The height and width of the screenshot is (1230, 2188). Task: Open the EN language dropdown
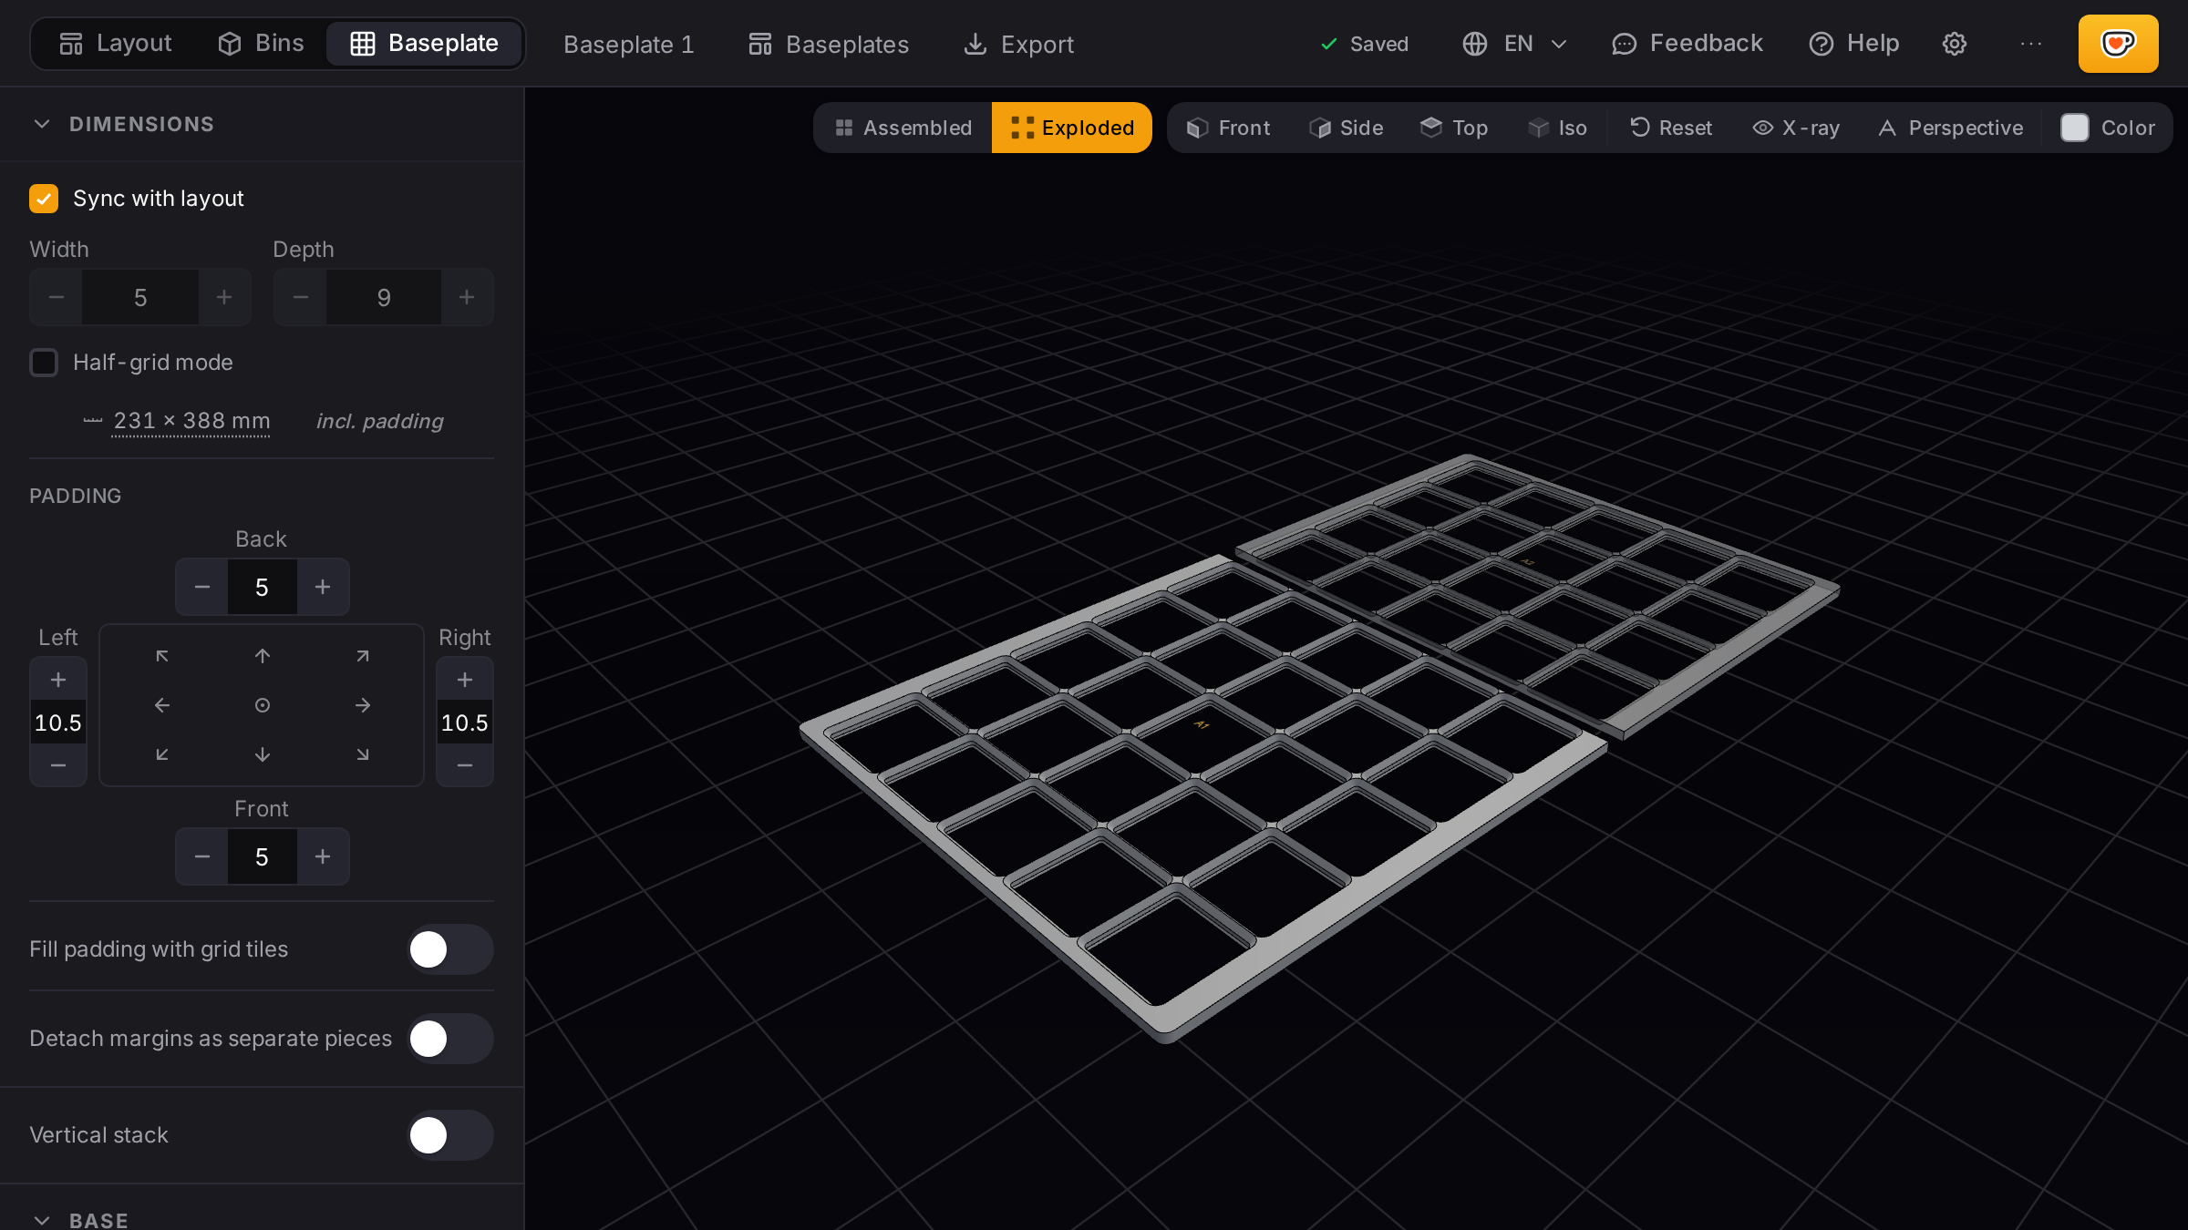tap(1514, 44)
